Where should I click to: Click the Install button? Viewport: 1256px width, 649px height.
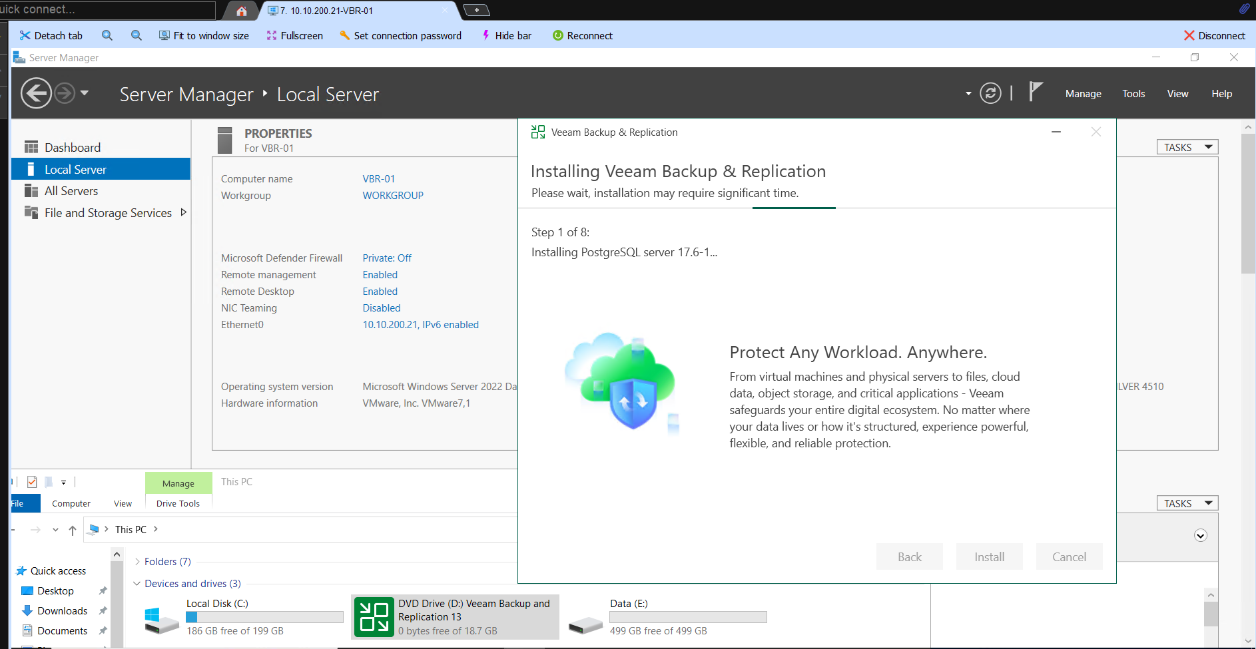(x=989, y=557)
